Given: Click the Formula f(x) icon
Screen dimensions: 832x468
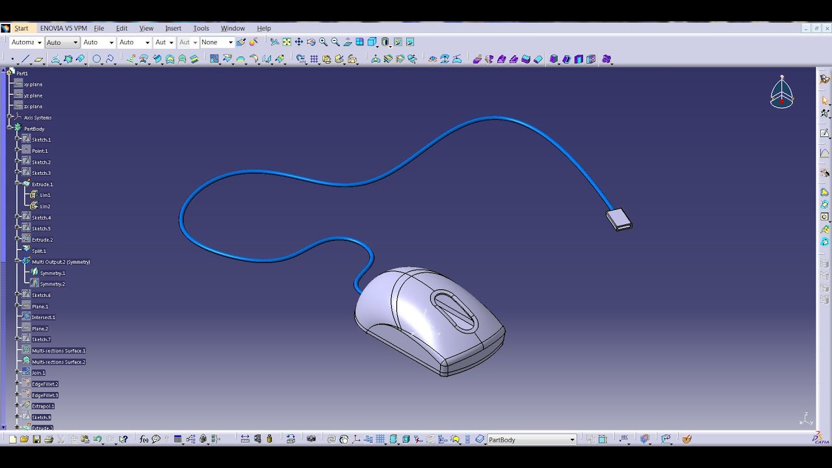Looking at the screenshot, I should [144, 439].
